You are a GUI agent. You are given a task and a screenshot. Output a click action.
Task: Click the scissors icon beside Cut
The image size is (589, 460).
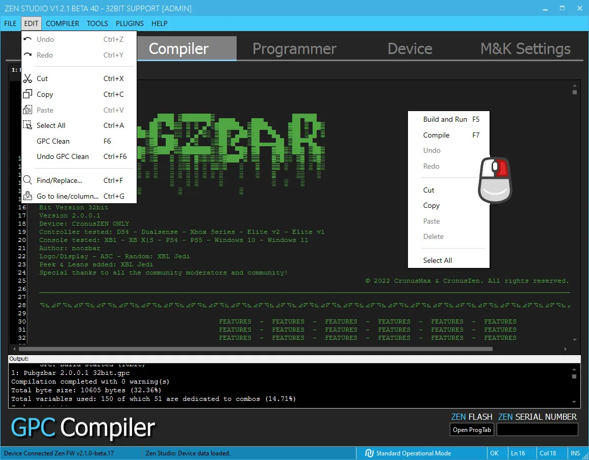[28, 78]
